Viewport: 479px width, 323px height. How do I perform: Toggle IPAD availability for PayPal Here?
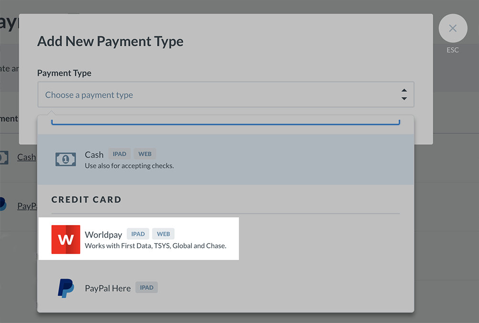pos(146,287)
